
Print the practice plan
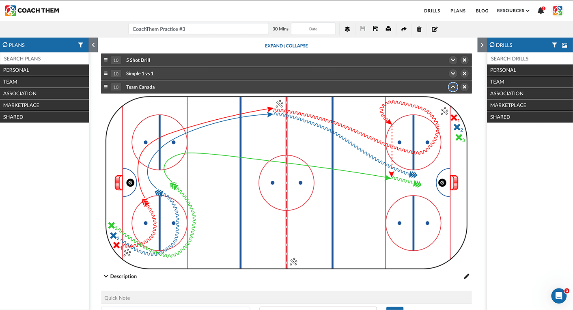coord(388,29)
